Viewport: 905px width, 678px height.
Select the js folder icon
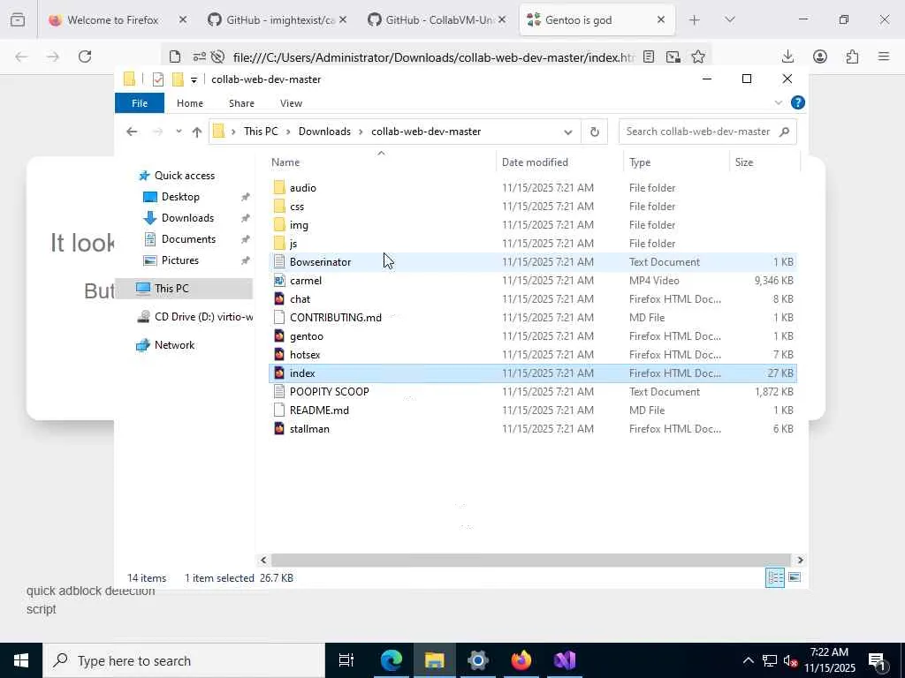click(x=279, y=244)
